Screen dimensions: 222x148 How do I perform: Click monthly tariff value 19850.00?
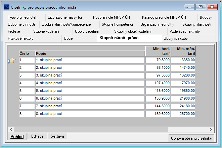(x=183, y=91)
